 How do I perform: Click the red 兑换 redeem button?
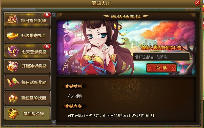pyautogui.click(x=161, y=68)
